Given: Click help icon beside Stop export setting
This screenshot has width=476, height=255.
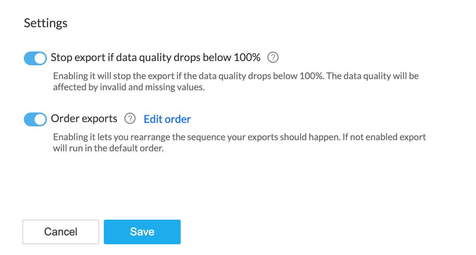Looking at the screenshot, I should coord(273,58).
